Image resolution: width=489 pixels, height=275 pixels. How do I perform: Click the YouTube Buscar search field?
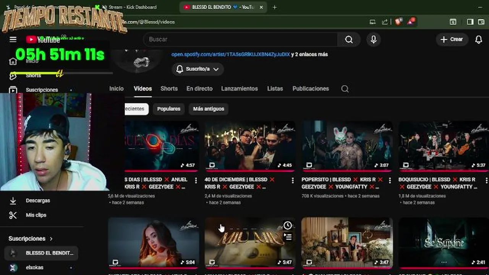pos(241,39)
